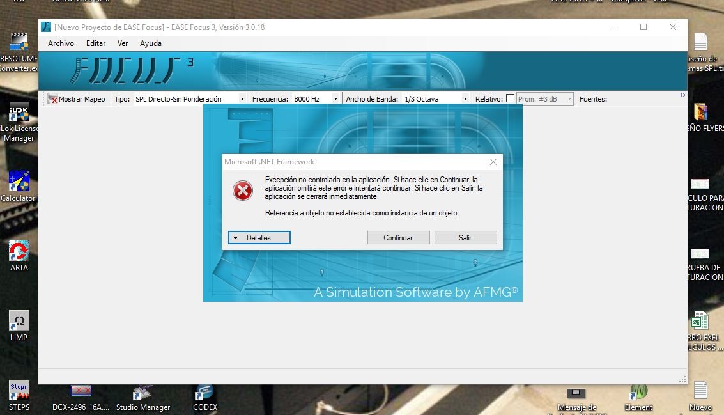This screenshot has height=415, width=724.
Task: Click the EASE Focus title bar app icon
Action: point(46,27)
